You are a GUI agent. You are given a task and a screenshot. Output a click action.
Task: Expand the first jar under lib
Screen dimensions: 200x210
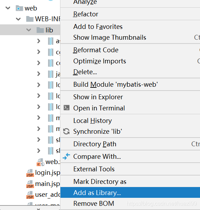coord(39,41)
